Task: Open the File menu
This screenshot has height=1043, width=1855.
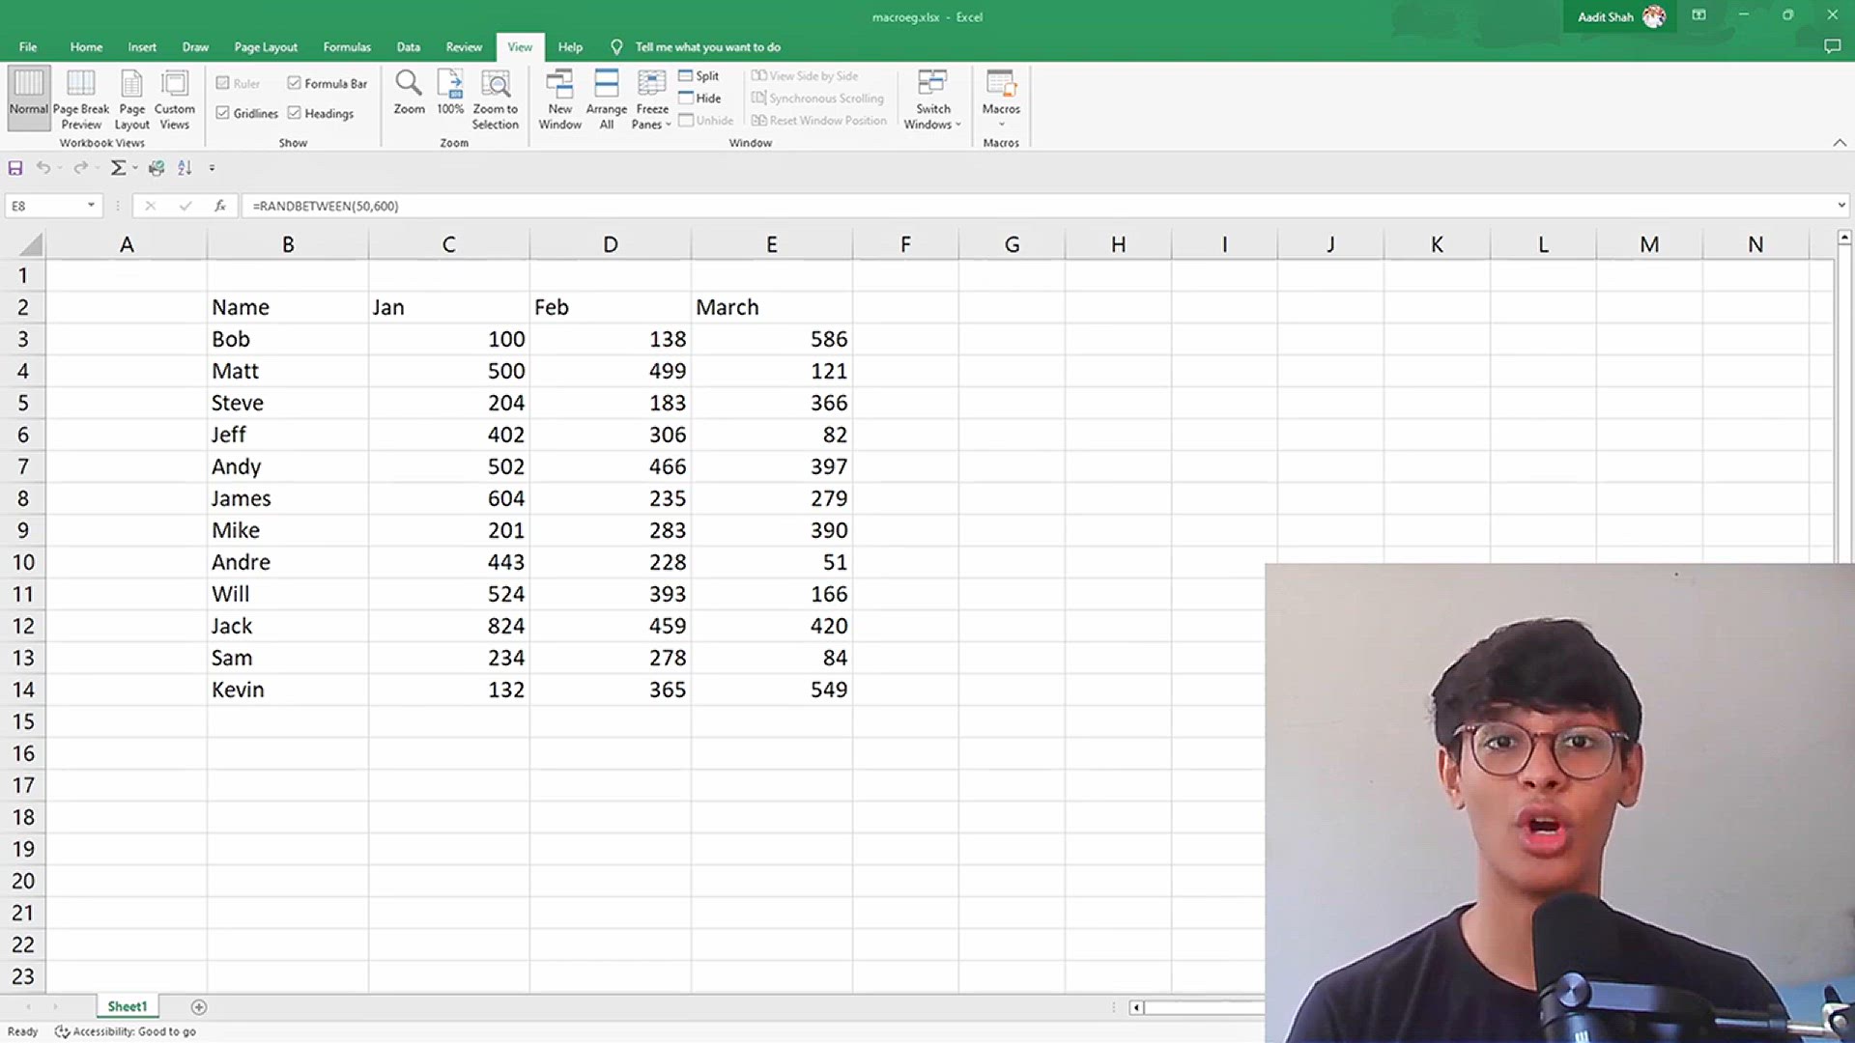Action: (28, 46)
